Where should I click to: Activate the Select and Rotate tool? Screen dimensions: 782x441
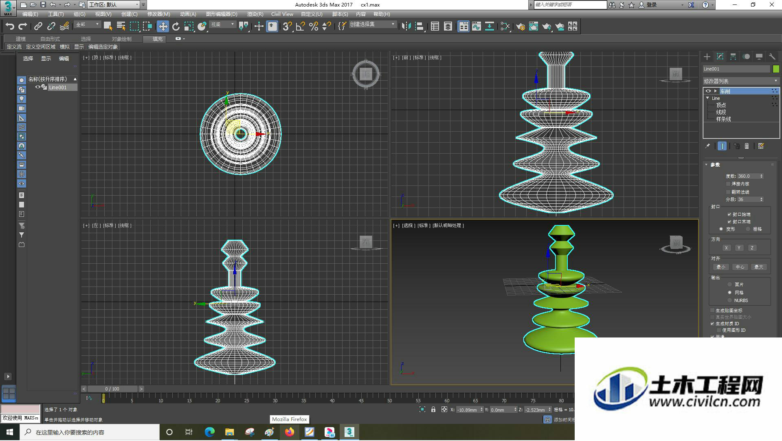click(176, 26)
